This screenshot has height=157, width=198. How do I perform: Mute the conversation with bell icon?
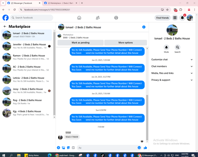point(166,47)
